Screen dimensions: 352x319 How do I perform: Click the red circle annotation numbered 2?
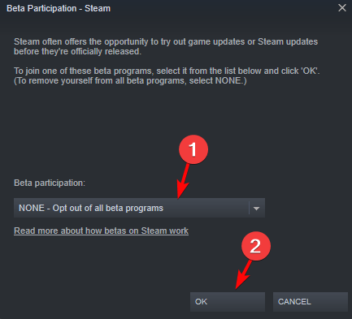point(256,246)
